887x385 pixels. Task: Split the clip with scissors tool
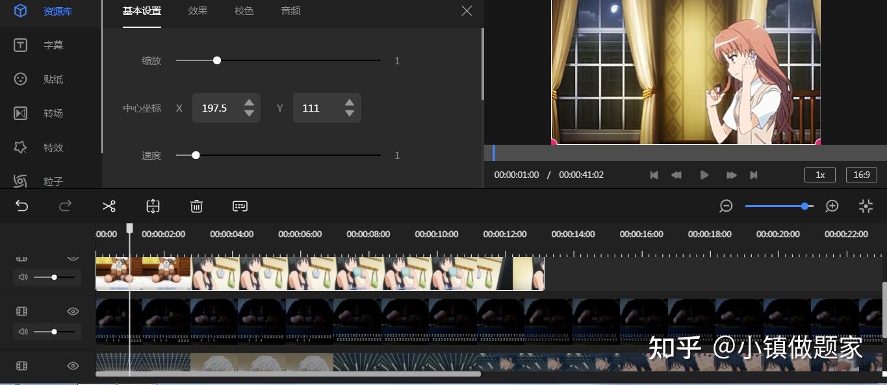(109, 206)
